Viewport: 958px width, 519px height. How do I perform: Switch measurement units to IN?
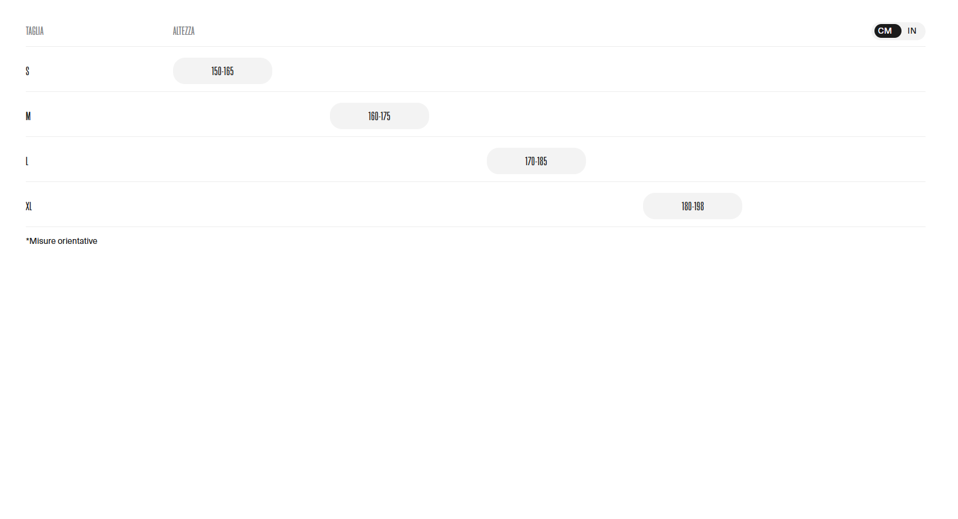912,31
